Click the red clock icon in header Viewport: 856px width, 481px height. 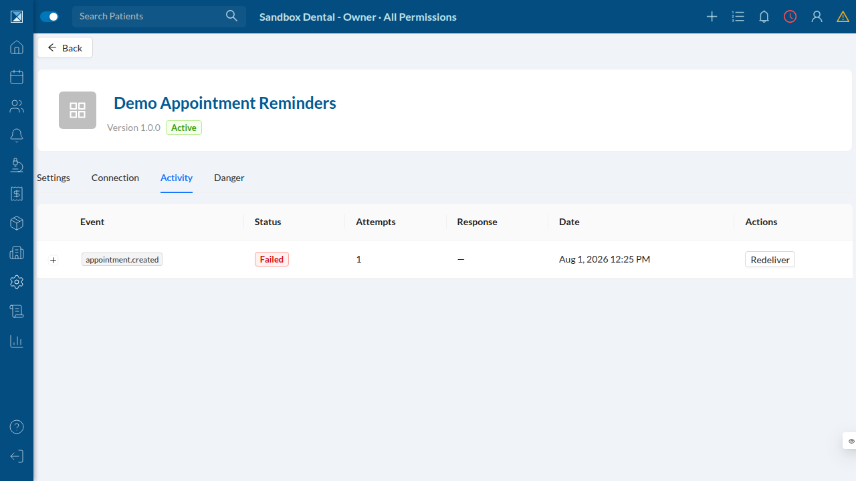tap(790, 17)
